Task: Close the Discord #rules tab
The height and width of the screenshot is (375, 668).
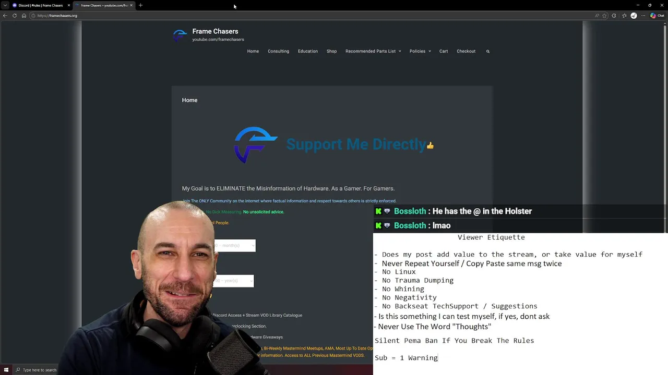Action: 68,5
